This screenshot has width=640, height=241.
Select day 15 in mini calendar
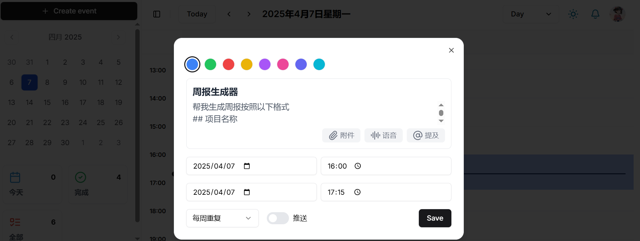click(47, 103)
